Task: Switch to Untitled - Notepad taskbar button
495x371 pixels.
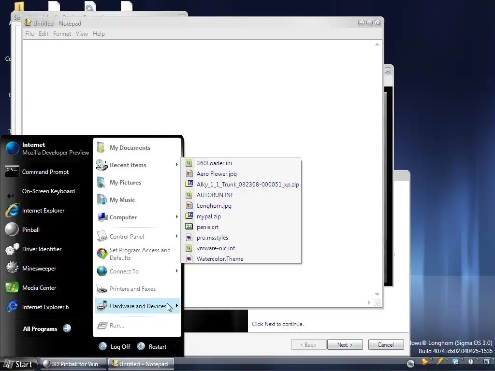Action: [x=141, y=364]
